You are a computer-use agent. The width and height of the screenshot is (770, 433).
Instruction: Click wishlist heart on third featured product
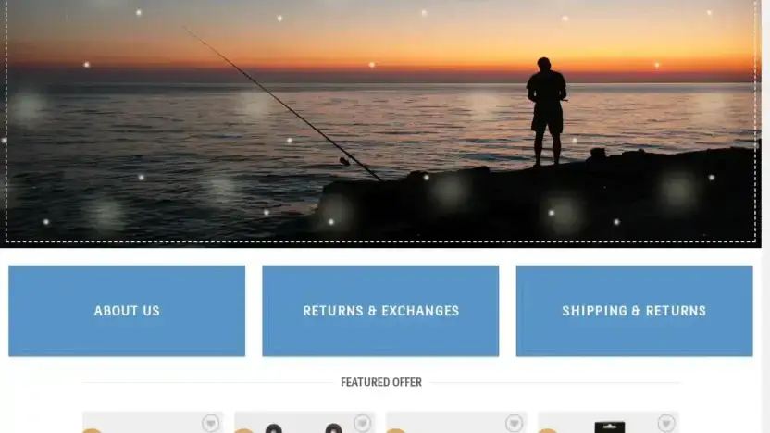tap(515, 423)
